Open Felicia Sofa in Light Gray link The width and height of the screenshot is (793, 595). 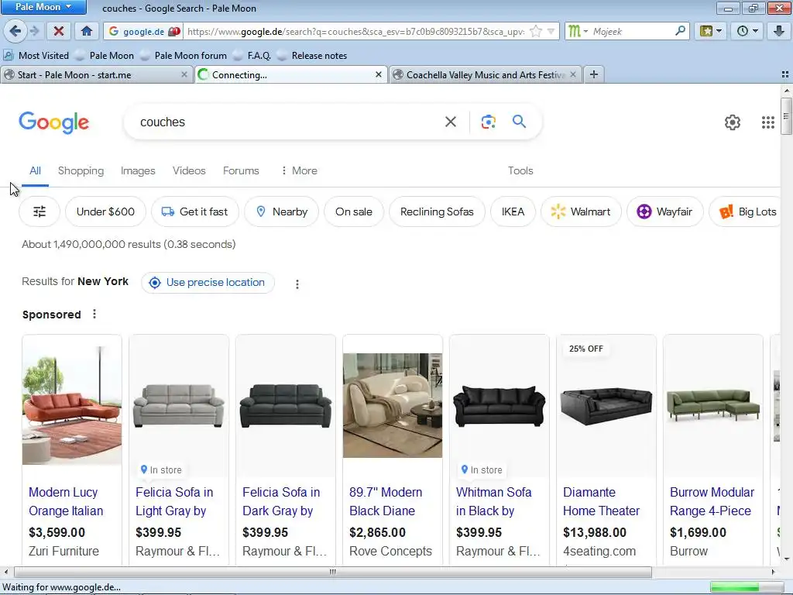pyautogui.click(x=174, y=501)
